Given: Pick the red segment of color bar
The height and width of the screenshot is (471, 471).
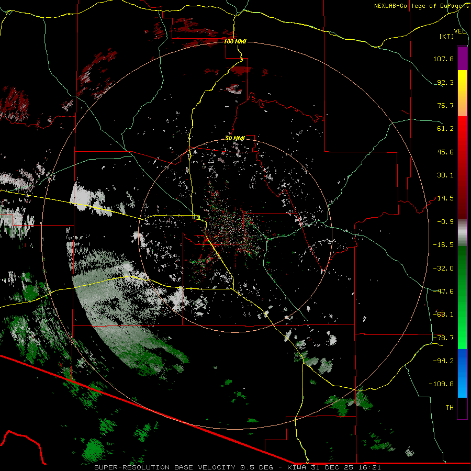Looking at the screenshot, I should tap(462, 167).
